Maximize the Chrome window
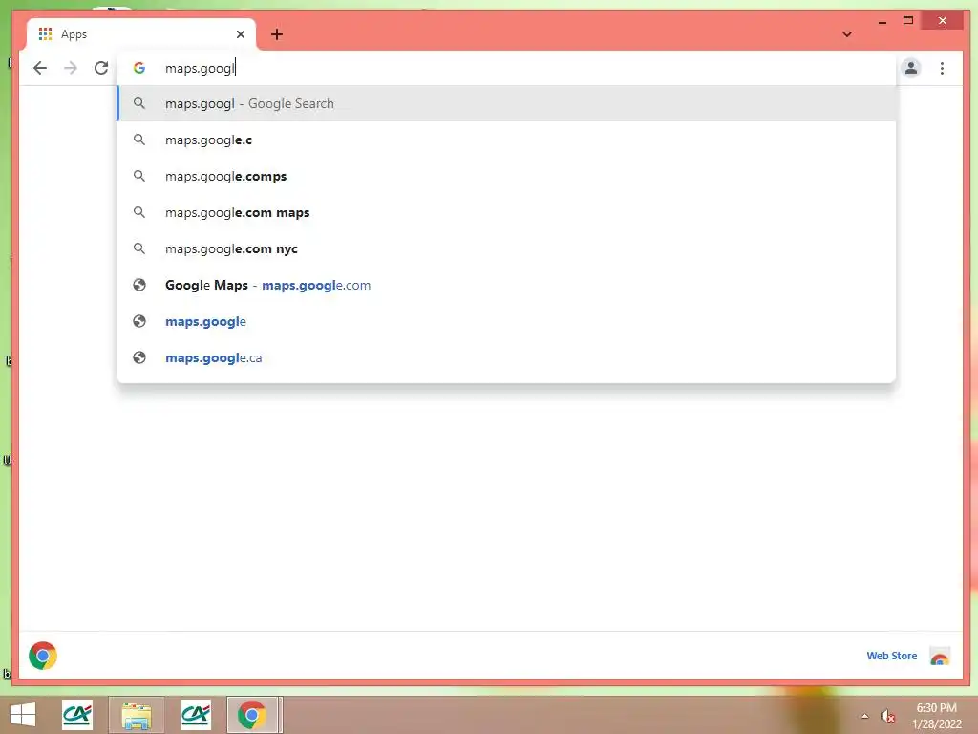978x734 pixels. click(x=908, y=21)
